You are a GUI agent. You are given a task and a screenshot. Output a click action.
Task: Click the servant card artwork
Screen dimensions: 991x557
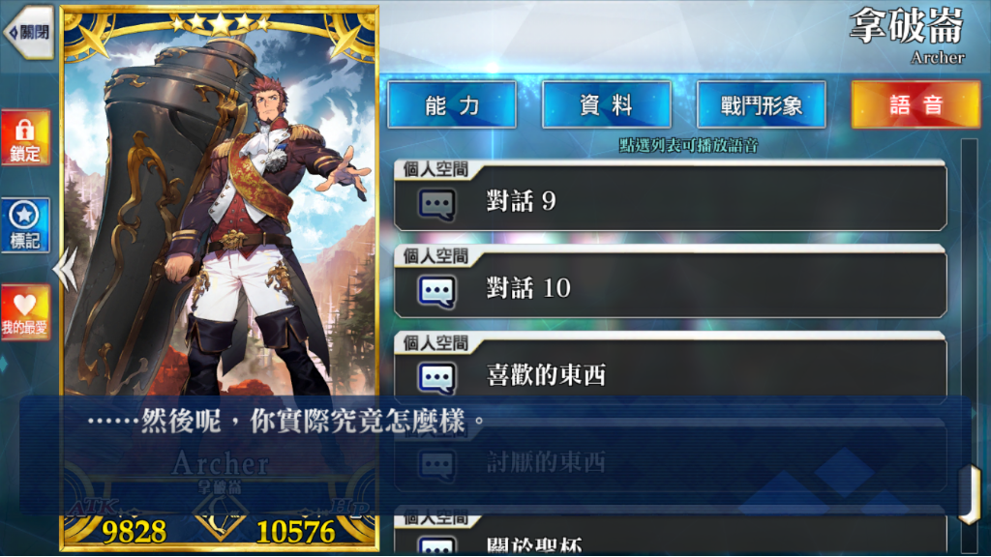click(220, 209)
